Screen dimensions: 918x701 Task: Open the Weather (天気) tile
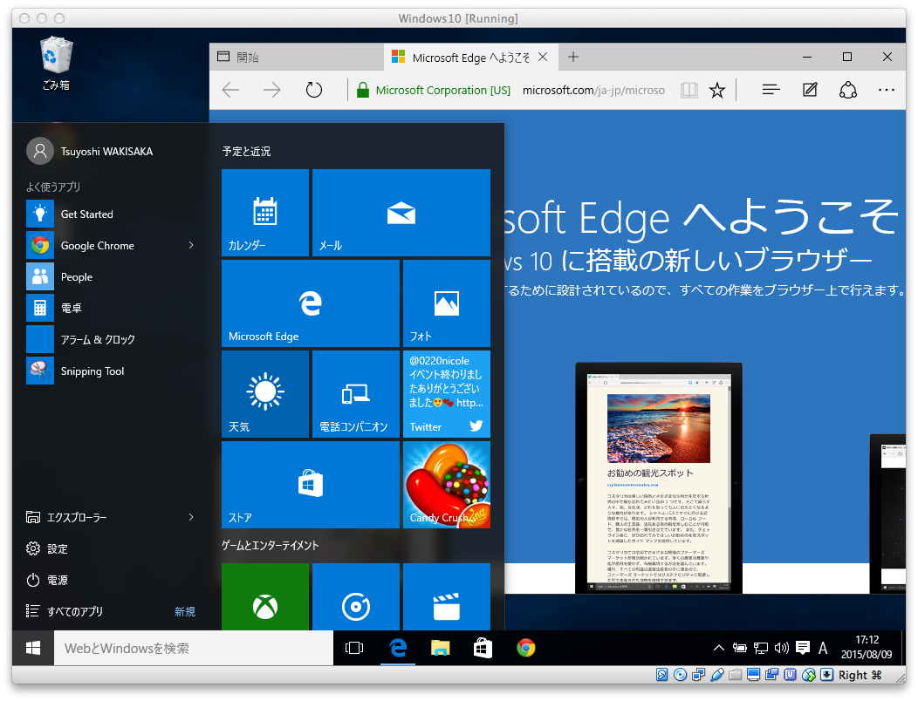coord(265,394)
